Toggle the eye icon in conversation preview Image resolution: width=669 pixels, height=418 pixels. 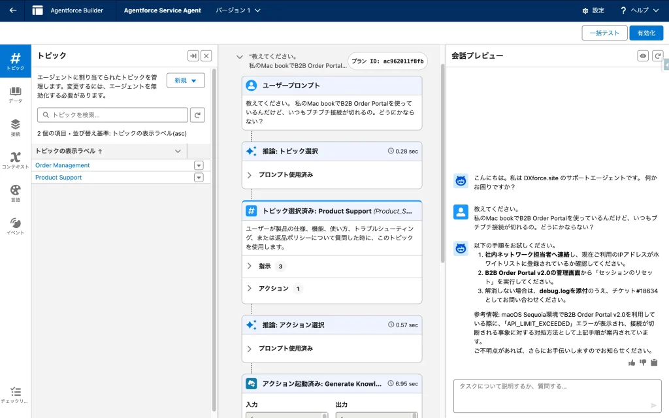pyautogui.click(x=644, y=56)
